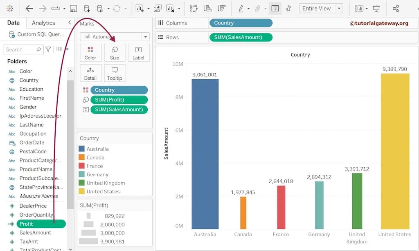Toggle the Highlight pen tool
419x251 pixels.
point(241,8)
